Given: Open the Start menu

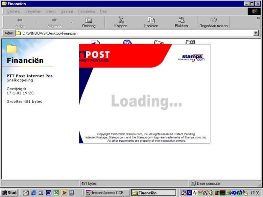Looking at the screenshot, I should (10, 193).
